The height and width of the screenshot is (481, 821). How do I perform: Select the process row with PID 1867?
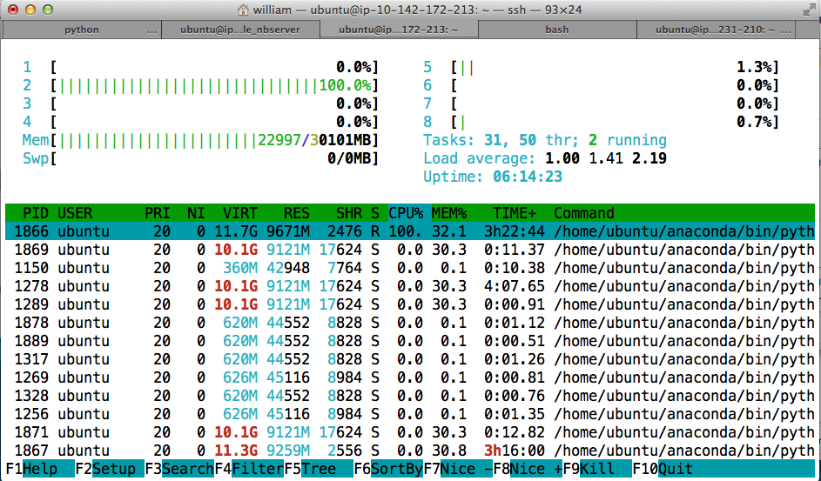410,451
